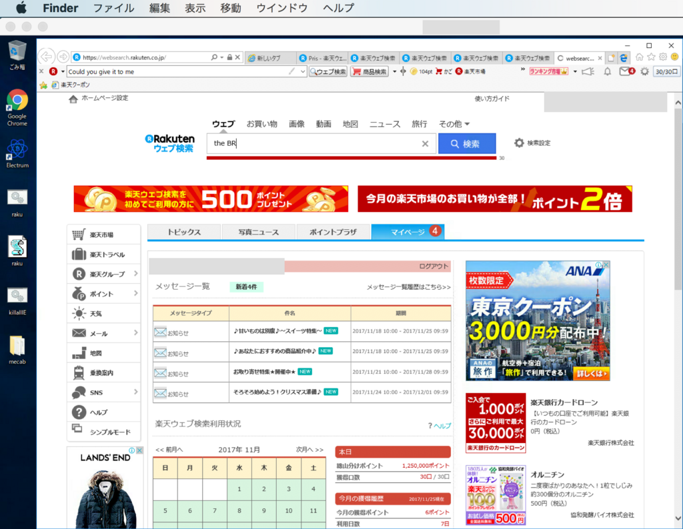683x529 pixels.
Task: Click the ホームページ設定 house icon
Action: pos(73,99)
